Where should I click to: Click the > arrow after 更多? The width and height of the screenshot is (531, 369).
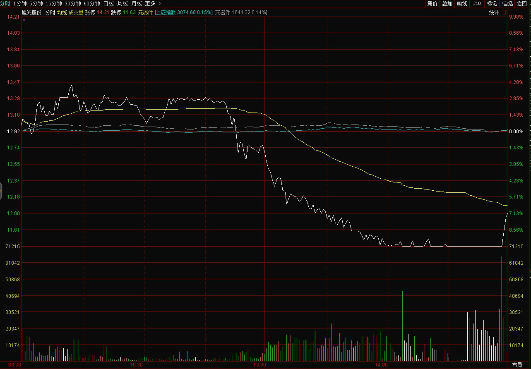tap(160, 3)
